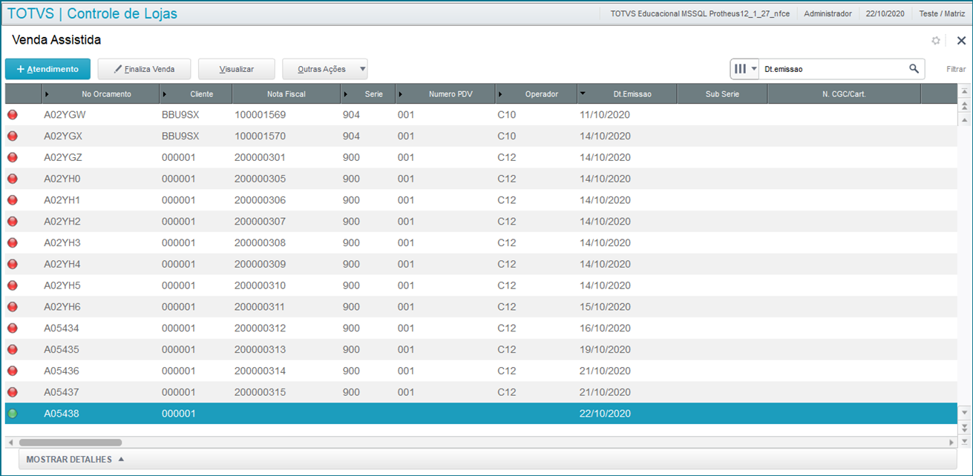Click the red status dot for A05435

pyautogui.click(x=13, y=349)
